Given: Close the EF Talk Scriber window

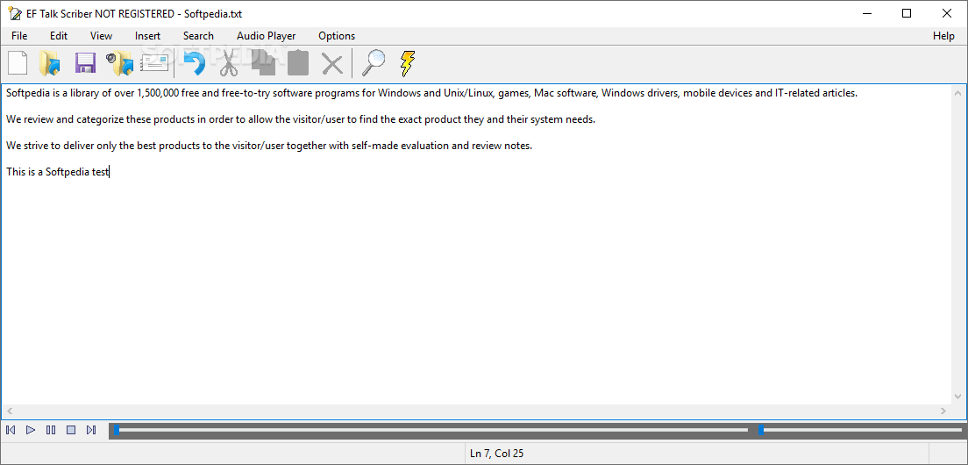Looking at the screenshot, I should [946, 13].
